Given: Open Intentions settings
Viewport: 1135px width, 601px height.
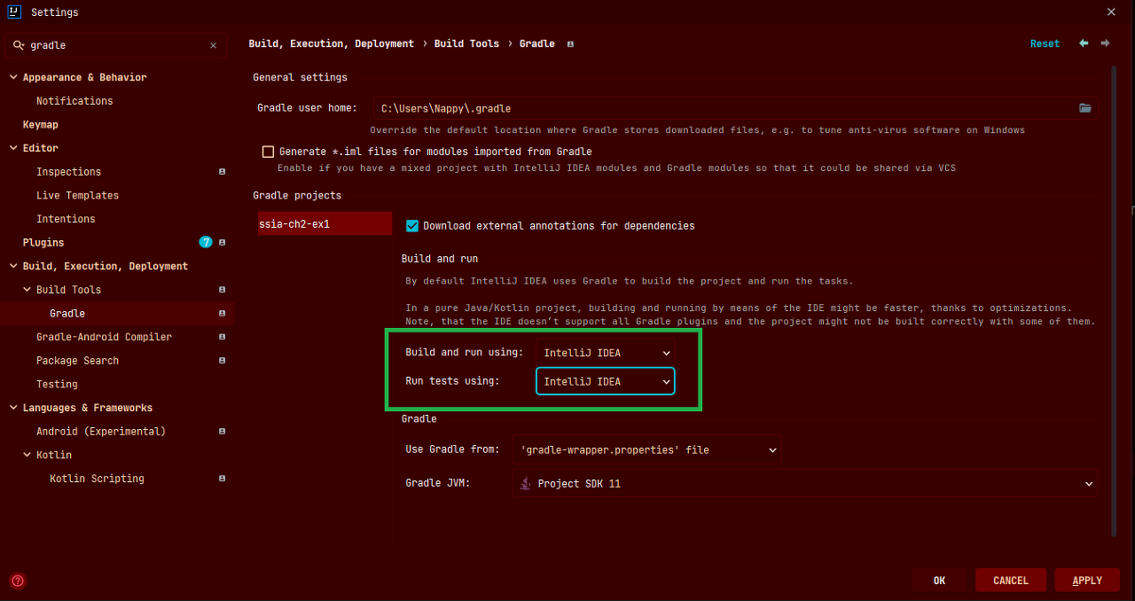Looking at the screenshot, I should pos(66,219).
